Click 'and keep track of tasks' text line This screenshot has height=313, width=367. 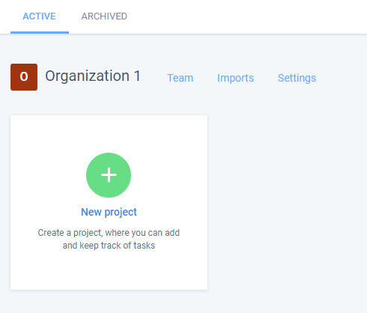tap(109, 246)
